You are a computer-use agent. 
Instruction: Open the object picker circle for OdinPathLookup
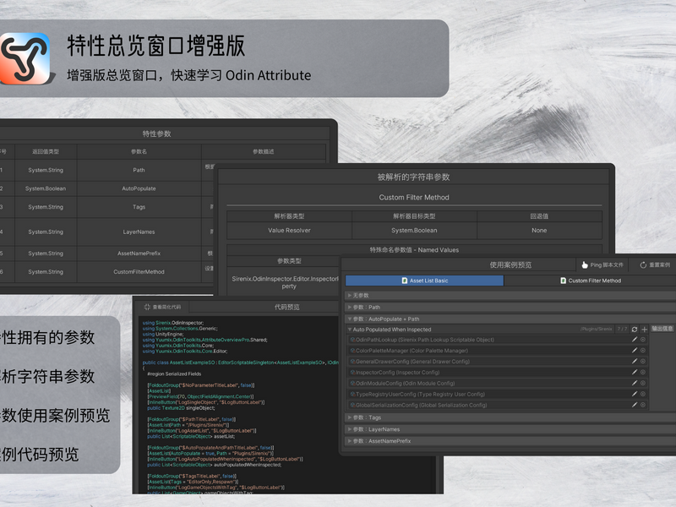[643, 340]
